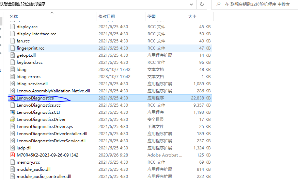Click the LenovoDiagnostics.rcc file icon
This screenshot has height=182, width=298.
[x=13, y=105]
